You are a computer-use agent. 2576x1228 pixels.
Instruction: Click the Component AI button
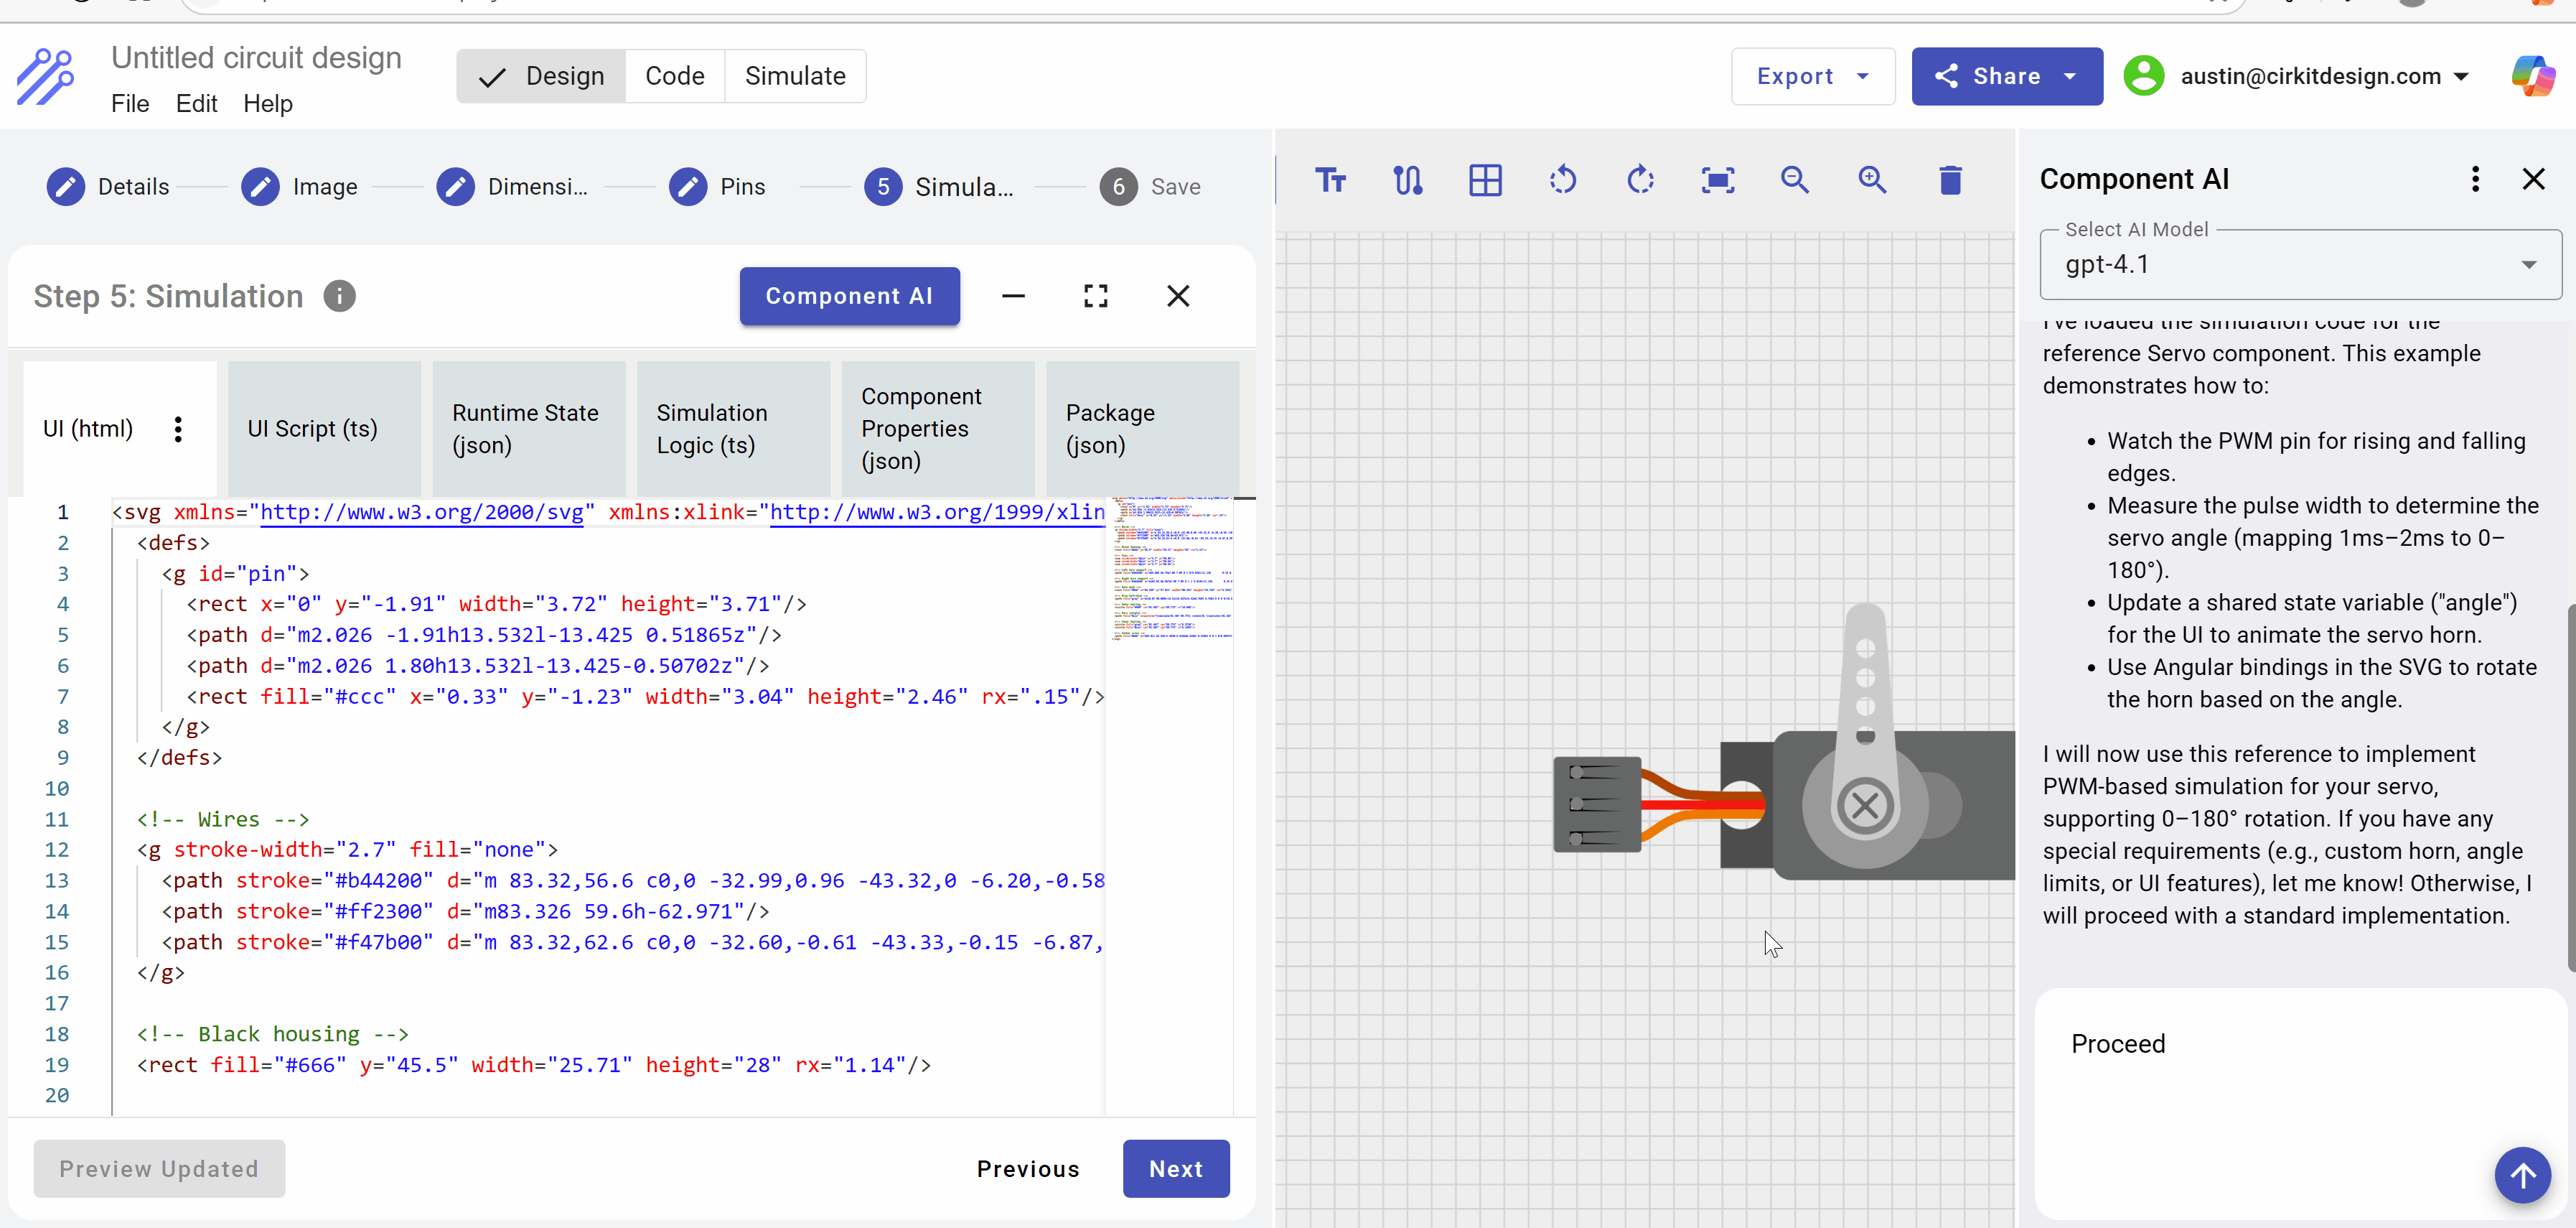click(849, 297)
